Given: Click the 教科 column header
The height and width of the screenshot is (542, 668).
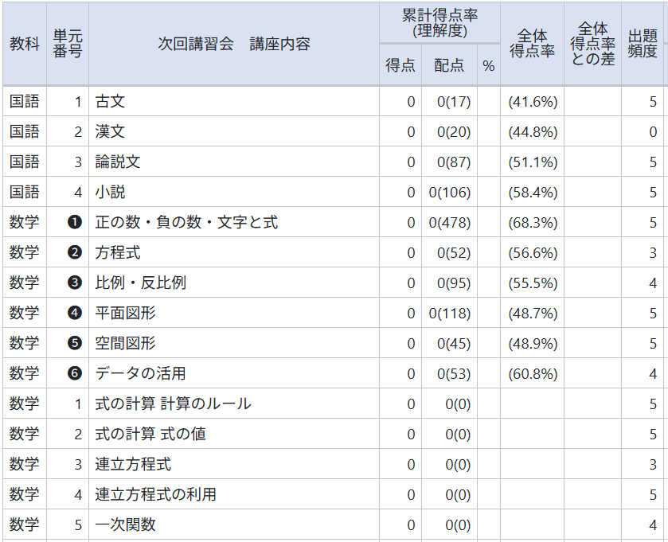Looking at the screenshot, I should click(24, 44).
